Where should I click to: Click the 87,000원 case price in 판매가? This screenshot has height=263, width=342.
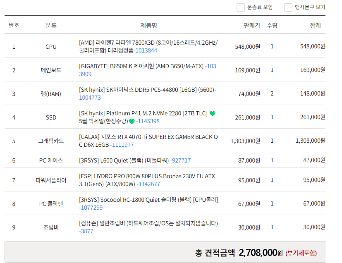click(x=249, y=160)
